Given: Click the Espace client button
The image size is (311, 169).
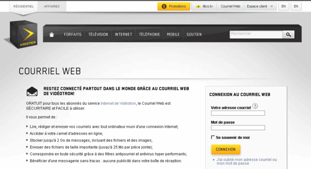Looking at the screenshot, I should coord(260,6).
